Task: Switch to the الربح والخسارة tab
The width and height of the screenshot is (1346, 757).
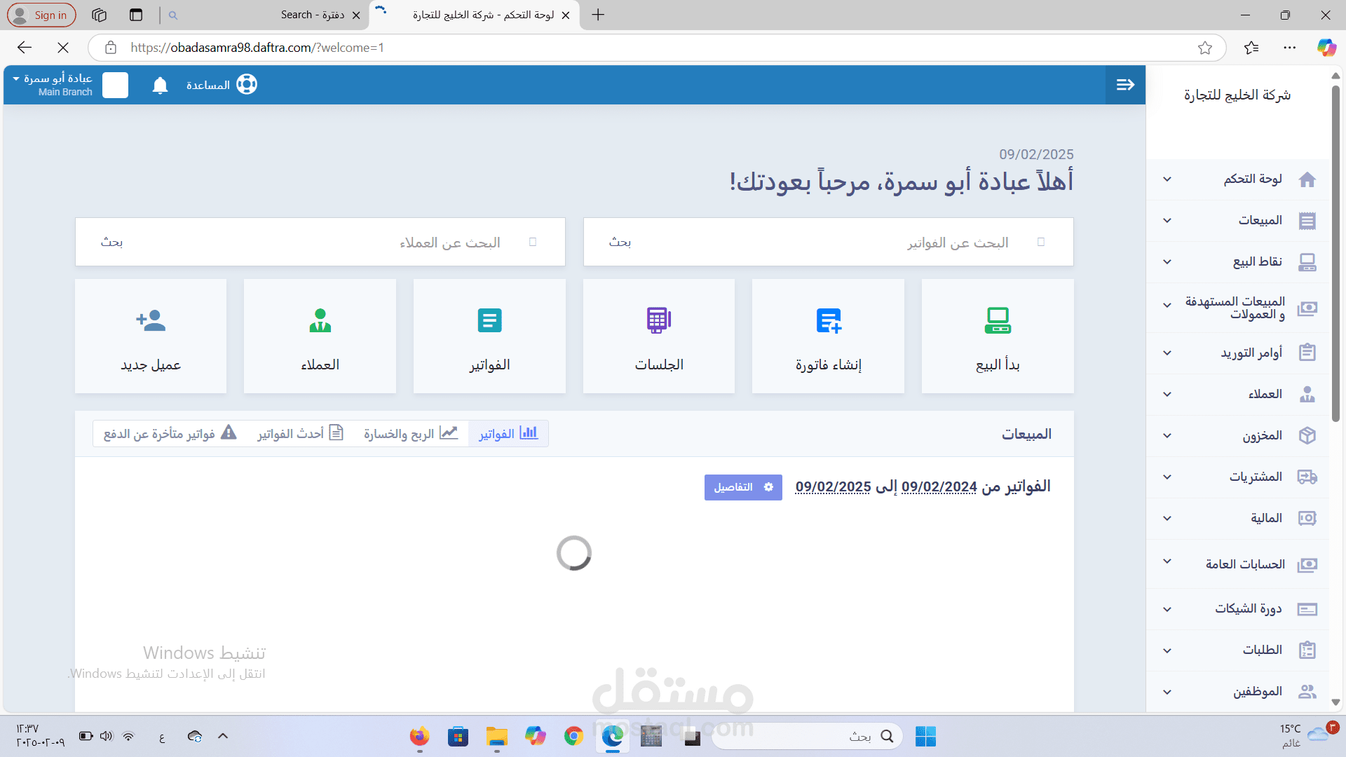Action: (x=410, y=434)
